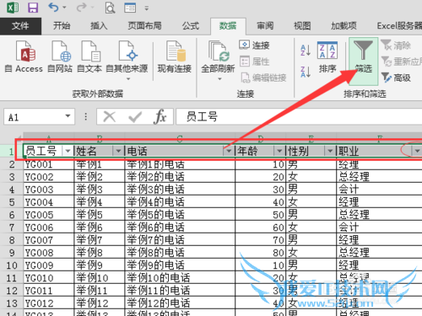This screenshot has width=422, height=316.
Task: Click 连接 in the connections group
Action: [x=254, y=45]
